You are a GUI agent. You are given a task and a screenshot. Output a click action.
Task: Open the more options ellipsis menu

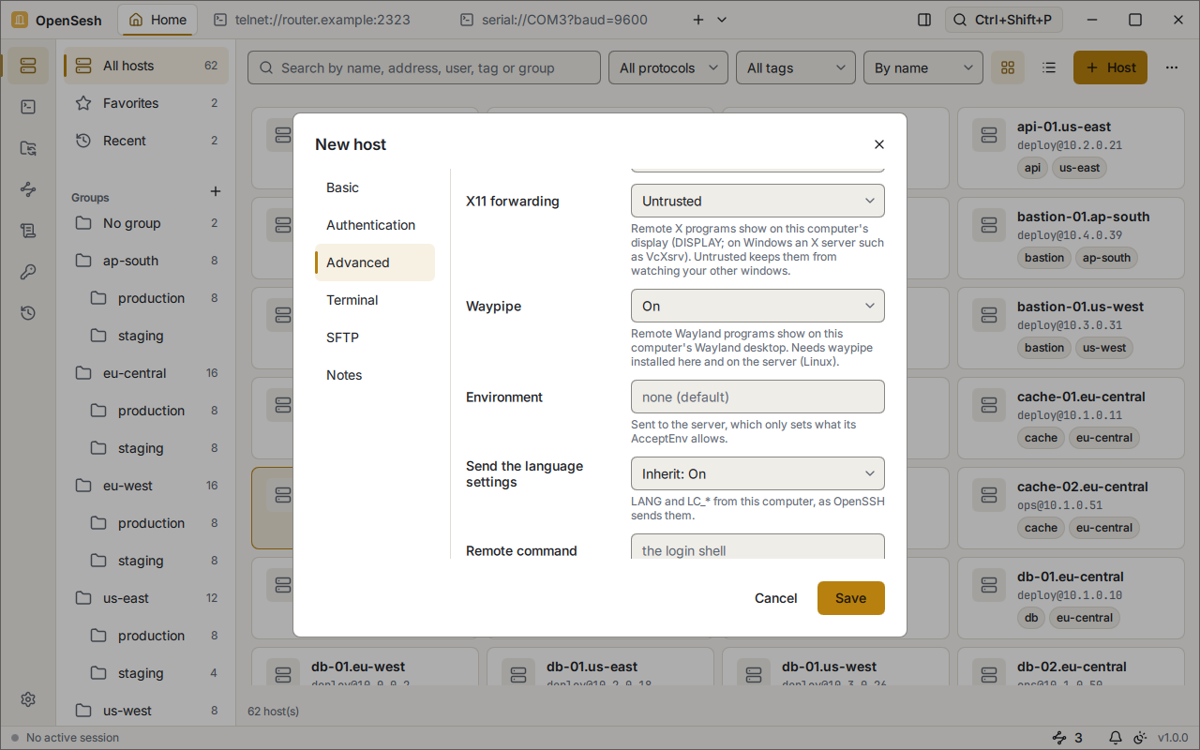coord(1172,67)
